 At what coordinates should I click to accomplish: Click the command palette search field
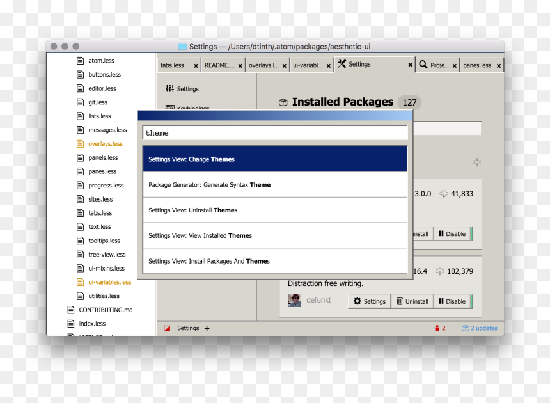click(x=275, y=133)
